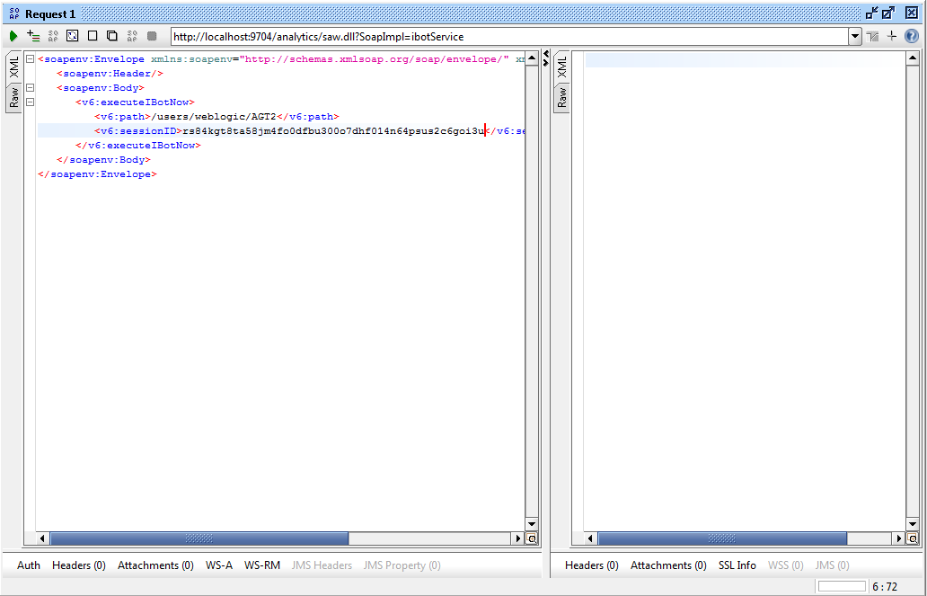This screenshot has width=927, height=596.
Task: Collapse the soapenv:Envelope node
Action: [x=30, y=59]
